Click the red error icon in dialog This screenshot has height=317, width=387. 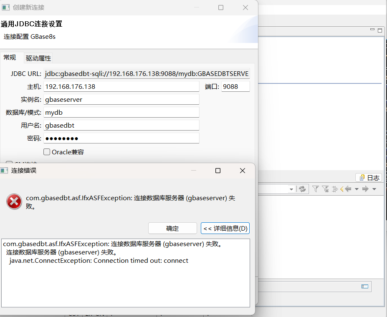pos(14,201)
